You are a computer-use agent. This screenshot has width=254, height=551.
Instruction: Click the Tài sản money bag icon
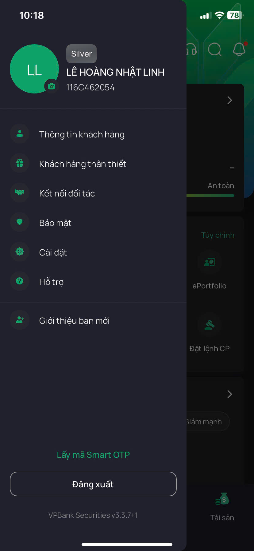pyautogui.click(x=222, y=499)
